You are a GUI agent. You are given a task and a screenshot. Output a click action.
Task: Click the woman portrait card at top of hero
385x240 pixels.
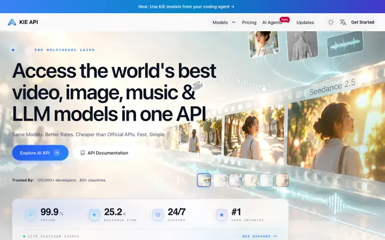263,44
